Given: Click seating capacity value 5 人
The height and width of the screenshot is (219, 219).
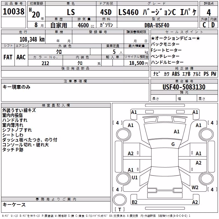Looking at the screenshot, I should 118,52.
